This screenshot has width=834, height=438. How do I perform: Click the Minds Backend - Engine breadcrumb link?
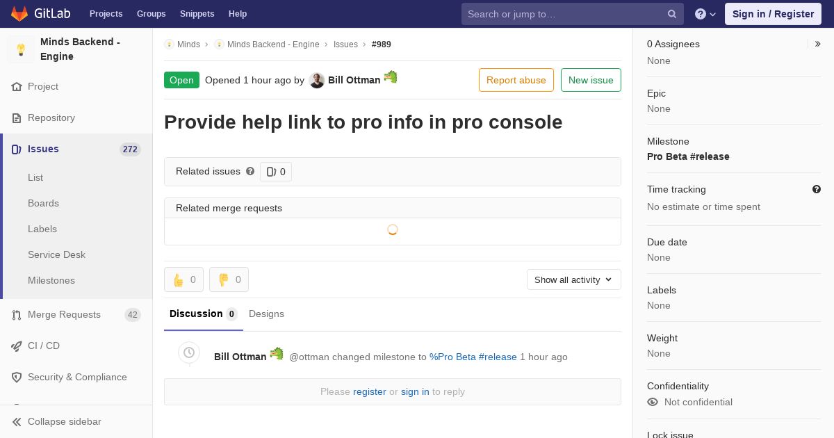coord(273,44)
